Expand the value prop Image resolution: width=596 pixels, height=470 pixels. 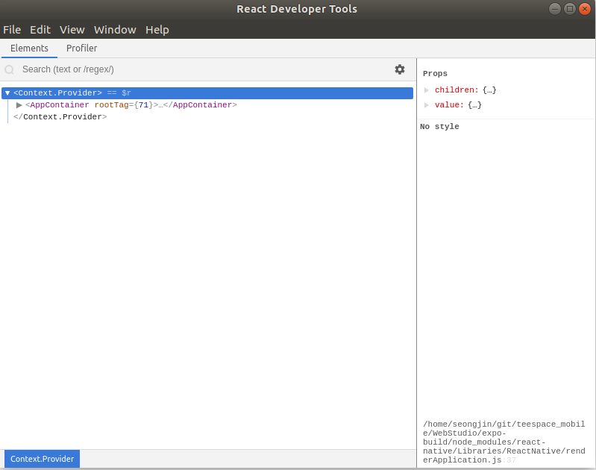click(427, 105)
